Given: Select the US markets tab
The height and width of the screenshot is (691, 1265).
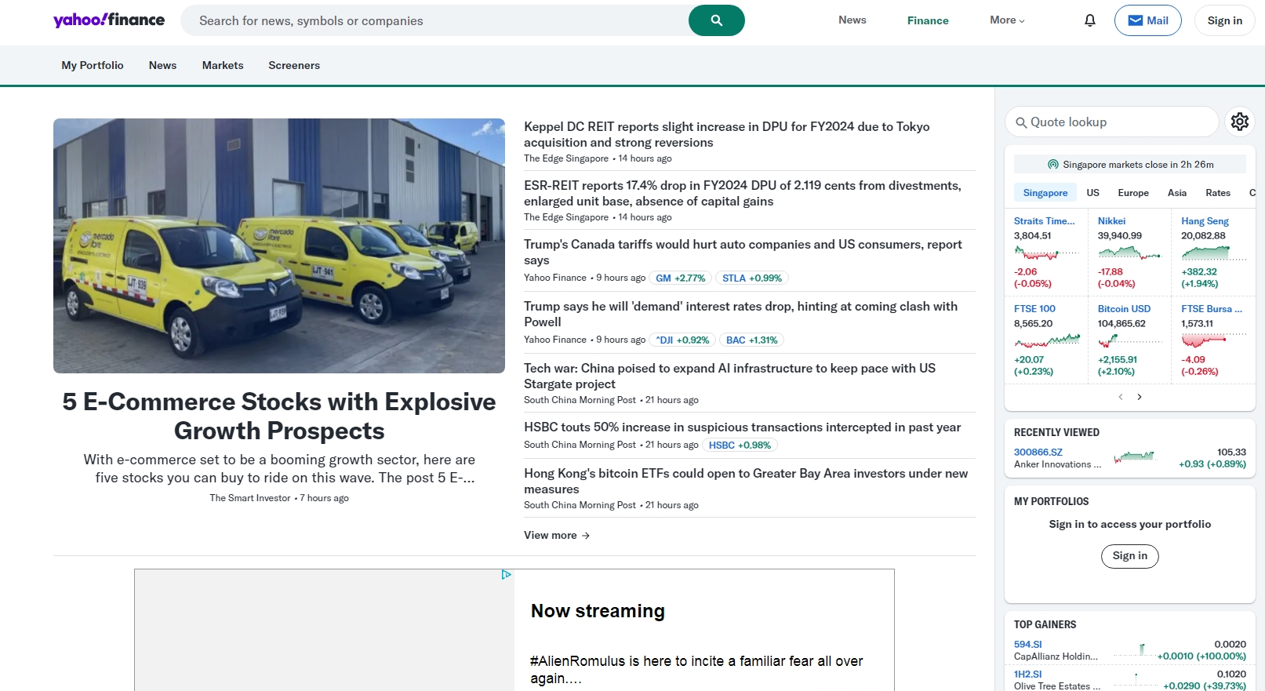Looking at the screenshot, I should [1092, 193].
